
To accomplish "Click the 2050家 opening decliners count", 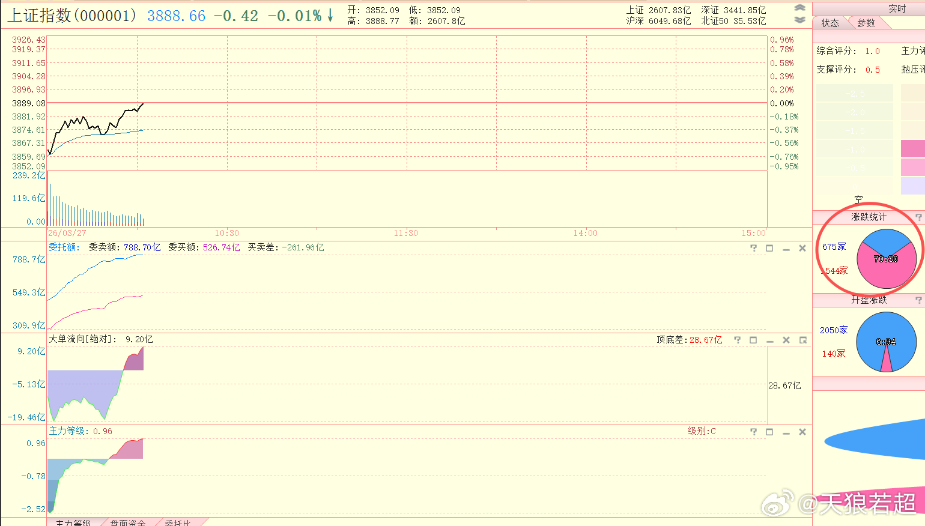I will [834, 330].
